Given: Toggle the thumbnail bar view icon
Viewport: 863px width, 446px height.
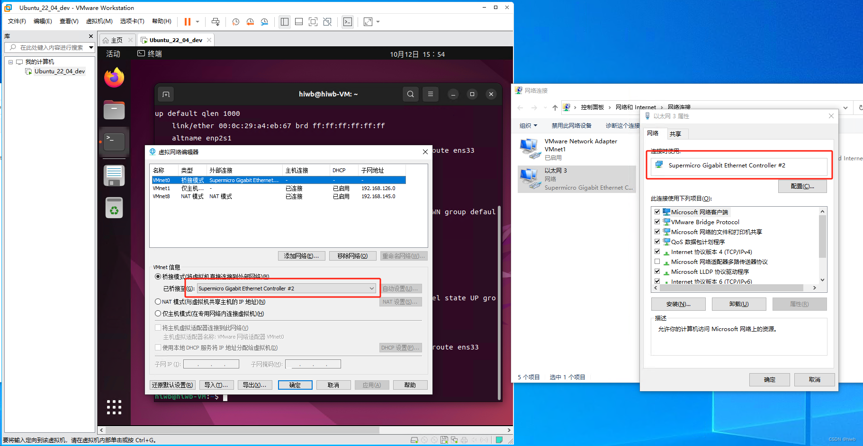Looking at the screenshot, I should pos(299,22).
